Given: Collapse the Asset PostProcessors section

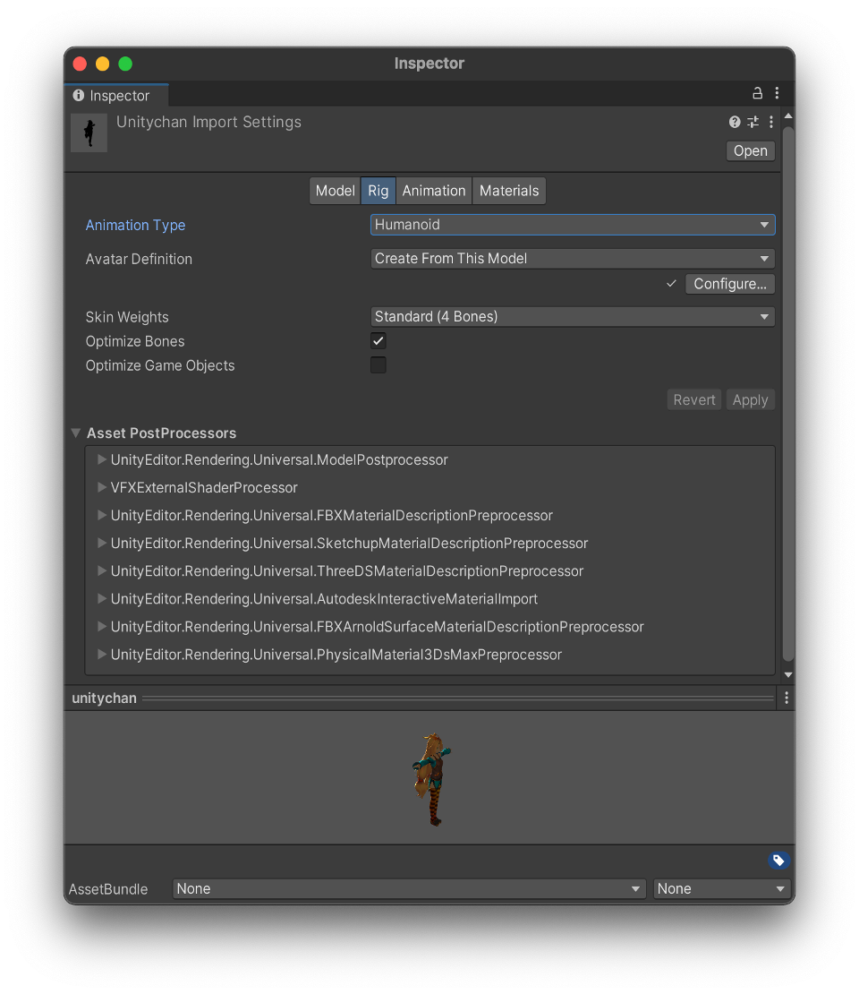Looking at the screenshot, I should [76, 433].
